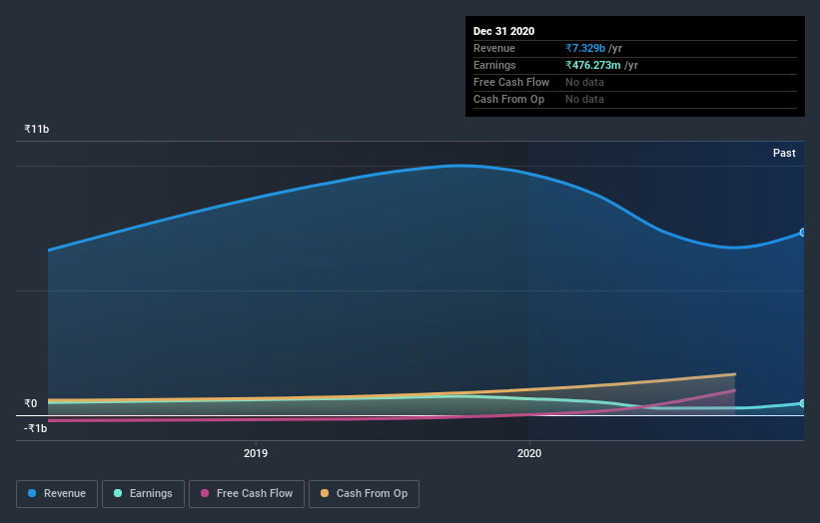Click the tooltip Cash From Op row label
820x523 pixels.
click(508, 99)
